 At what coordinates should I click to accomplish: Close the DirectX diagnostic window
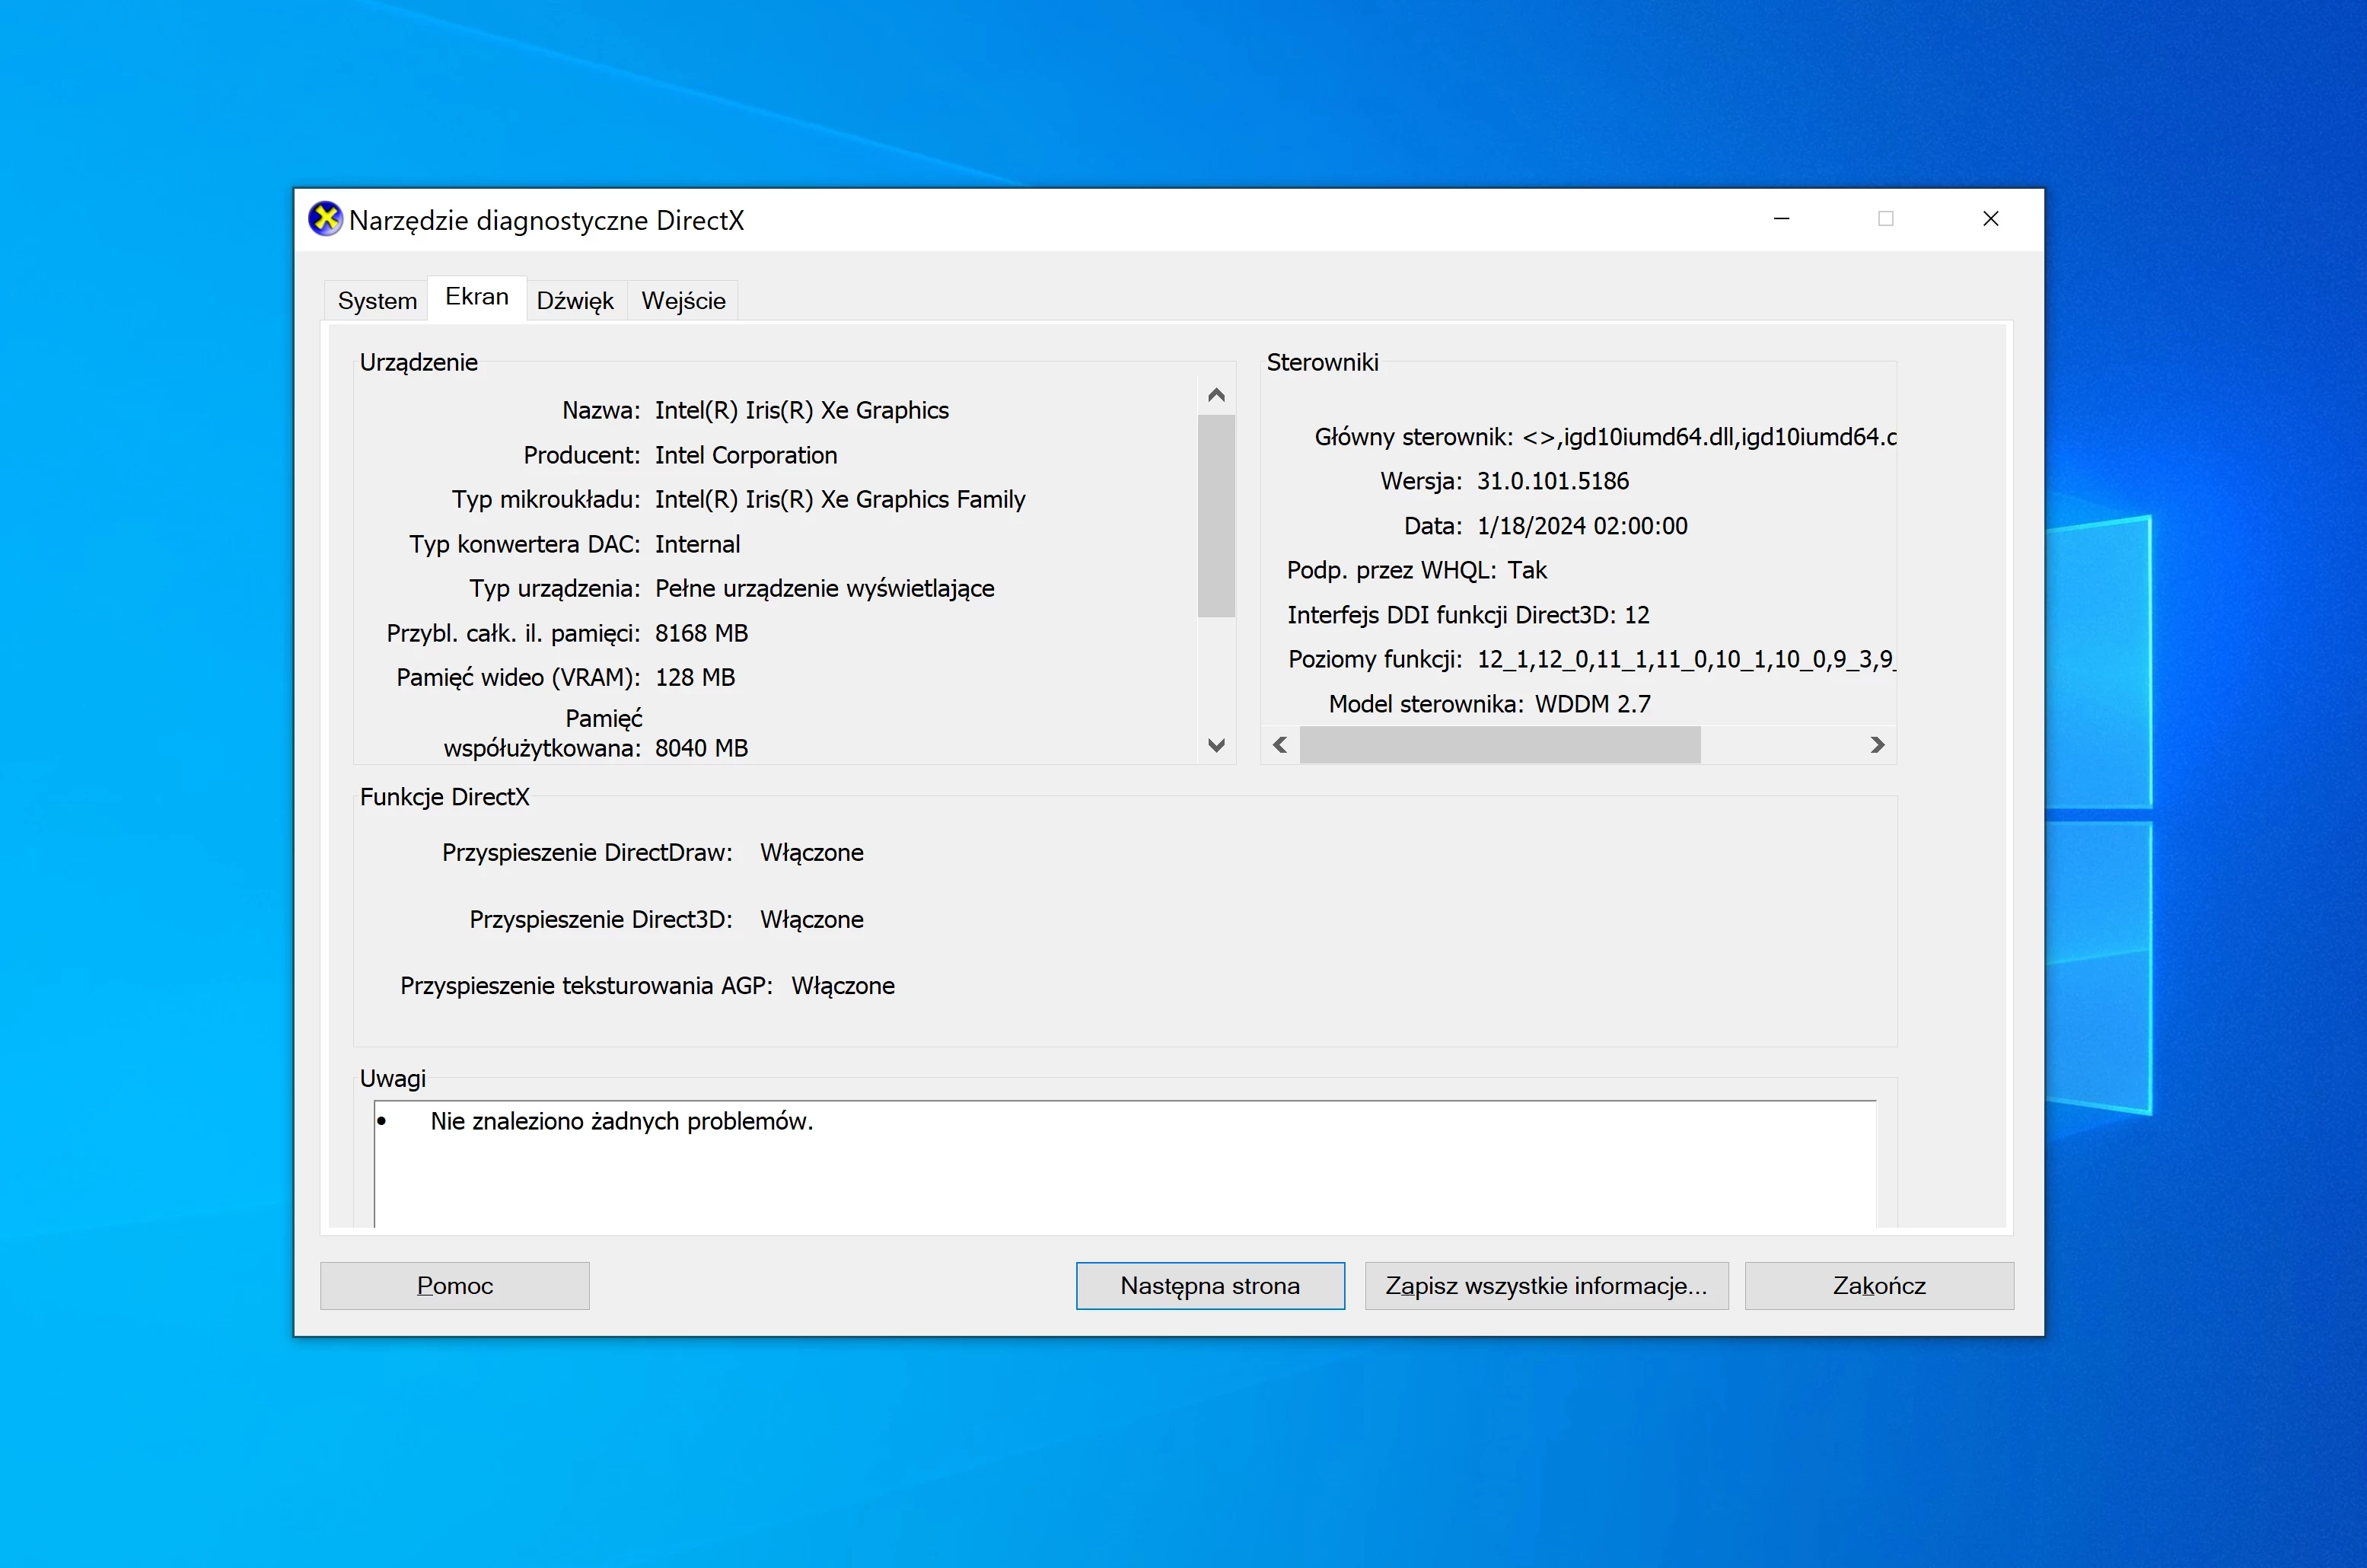pyautogui.click(x=1990, y=219)
